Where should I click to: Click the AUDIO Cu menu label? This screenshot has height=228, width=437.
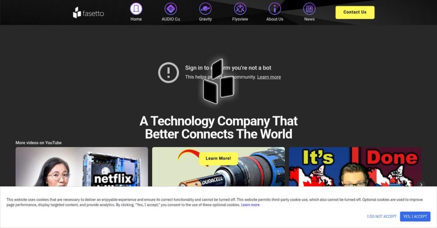(x=171, y=19)
